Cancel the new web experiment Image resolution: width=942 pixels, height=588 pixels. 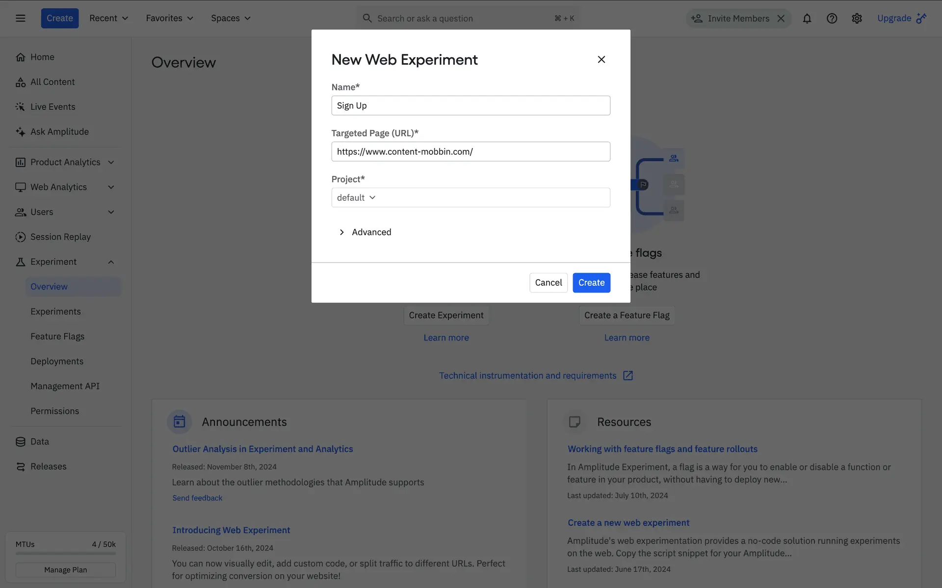[548, 283]
